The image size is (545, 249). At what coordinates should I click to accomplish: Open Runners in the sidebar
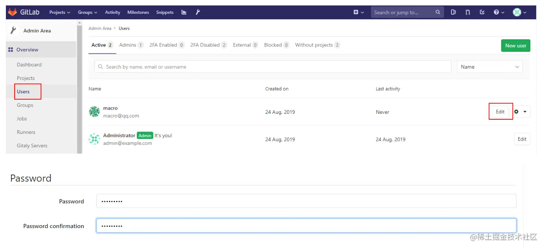tap(26, 132)
